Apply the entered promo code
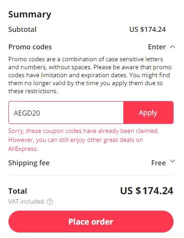 pos(148,113)
